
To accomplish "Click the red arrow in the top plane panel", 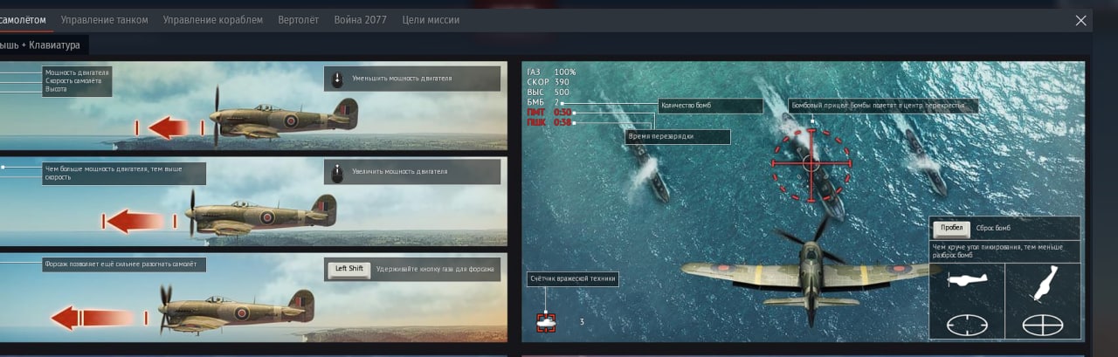I will (169, 128).
